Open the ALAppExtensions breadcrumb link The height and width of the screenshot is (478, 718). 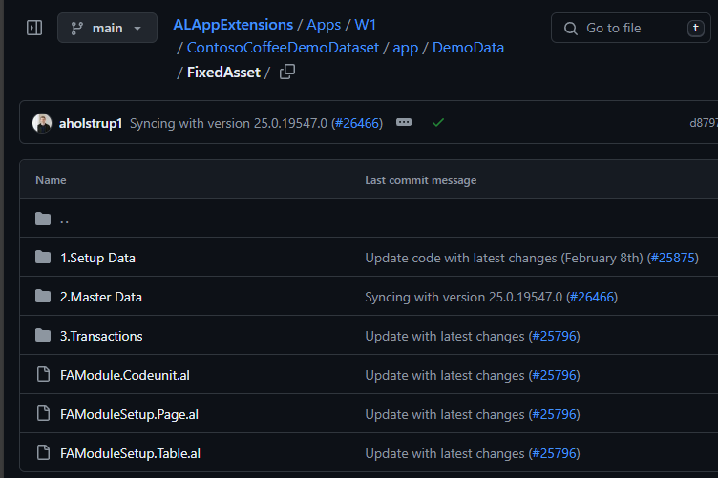pos(233,25)
